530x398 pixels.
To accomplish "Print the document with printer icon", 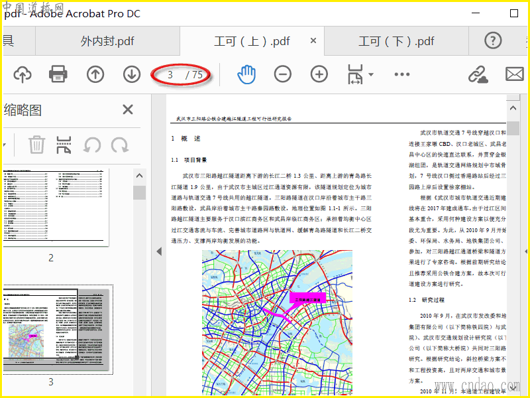I will [x=58, y=74].
